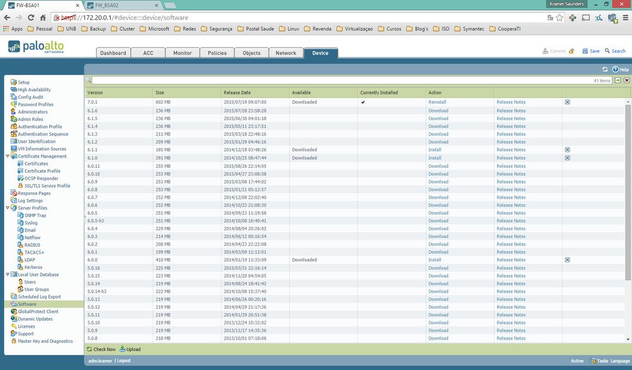Click Install link for version 6.1.0
The height and width of the screenshot is (370, 632).
(x=435, y=158)
